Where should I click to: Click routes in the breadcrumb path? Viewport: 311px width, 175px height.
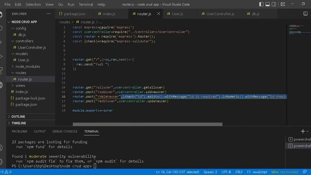point(65,22)
